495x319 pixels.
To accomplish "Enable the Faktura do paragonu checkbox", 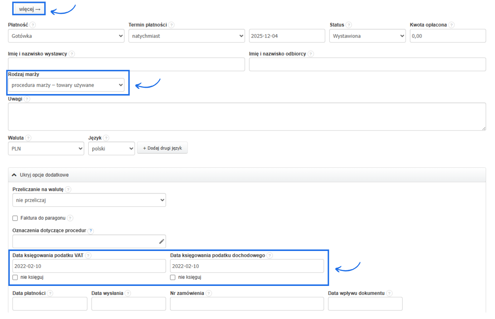I will point(15,218).
